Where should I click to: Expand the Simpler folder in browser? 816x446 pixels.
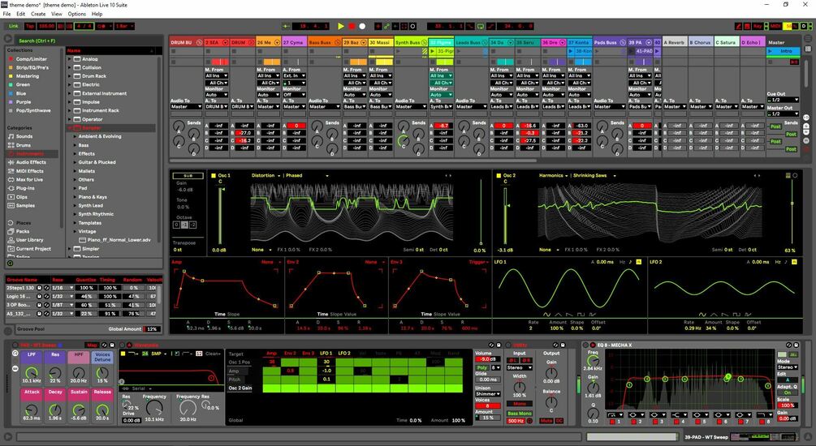pos(69,248)
